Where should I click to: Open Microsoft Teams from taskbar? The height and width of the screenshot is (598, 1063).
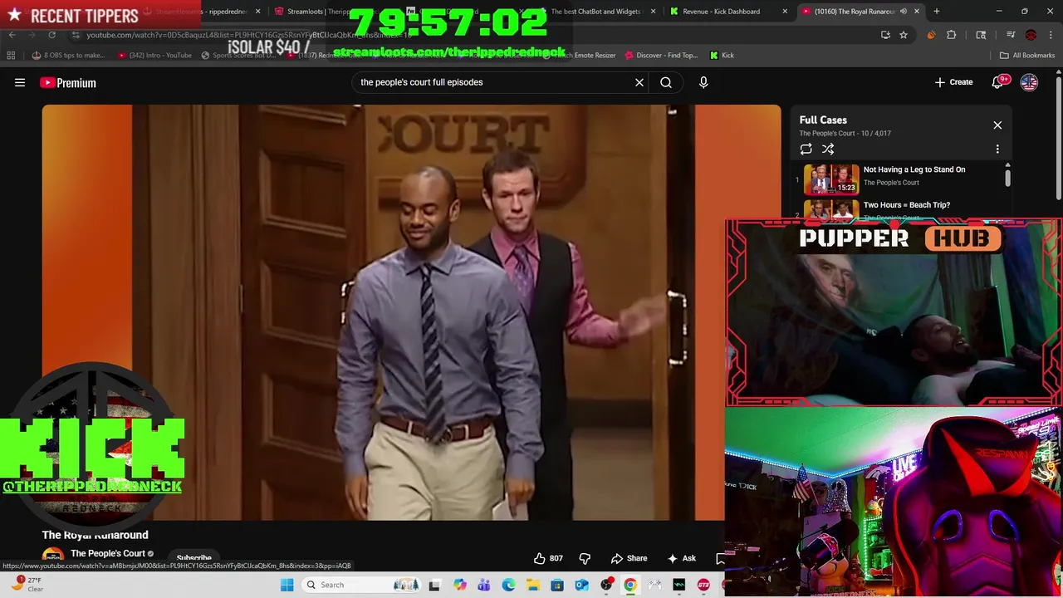coord(484,585)
